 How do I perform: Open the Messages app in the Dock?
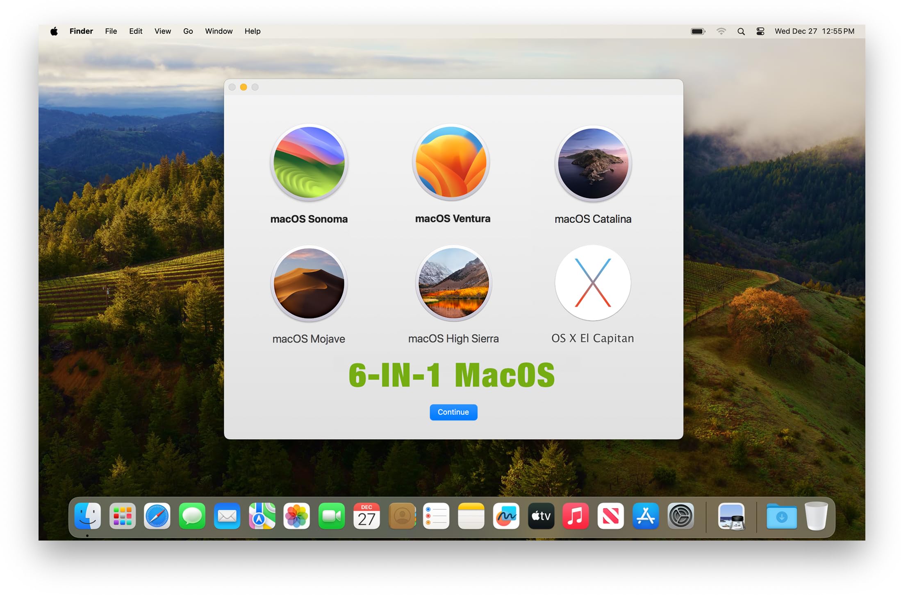192,516
